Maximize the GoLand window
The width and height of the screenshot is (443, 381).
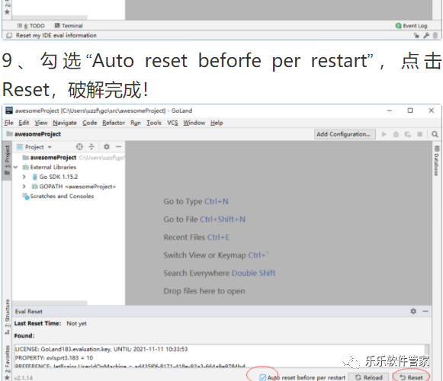tap(410, 110)
